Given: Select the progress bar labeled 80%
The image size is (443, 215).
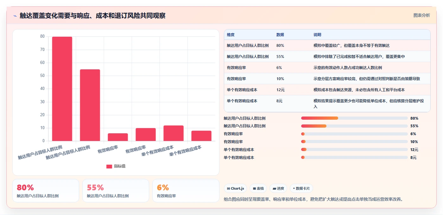Looking at the screenshot, I should tap(354, 118).
